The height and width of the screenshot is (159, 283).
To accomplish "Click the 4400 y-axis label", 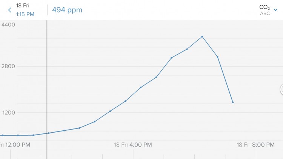I will [8, 25].
